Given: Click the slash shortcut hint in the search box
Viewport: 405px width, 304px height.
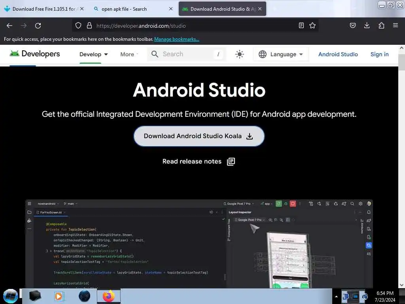Looking at the screenshot, I should [x=218, y=54].
